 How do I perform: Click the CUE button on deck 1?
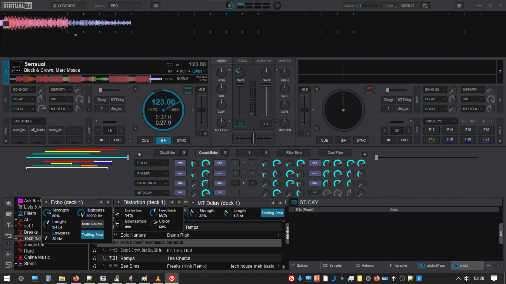[x=145, y=140]
